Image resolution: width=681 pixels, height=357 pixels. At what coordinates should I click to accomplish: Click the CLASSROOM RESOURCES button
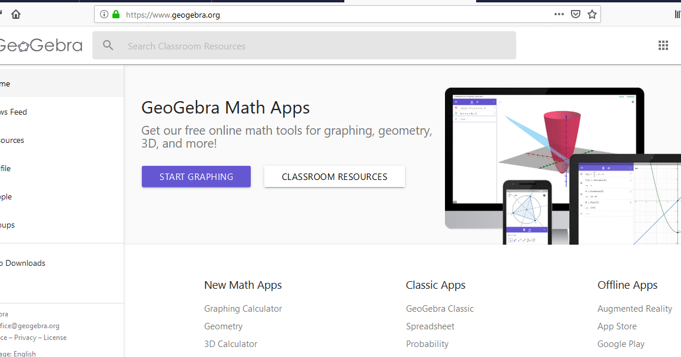[x=334, y=176]
